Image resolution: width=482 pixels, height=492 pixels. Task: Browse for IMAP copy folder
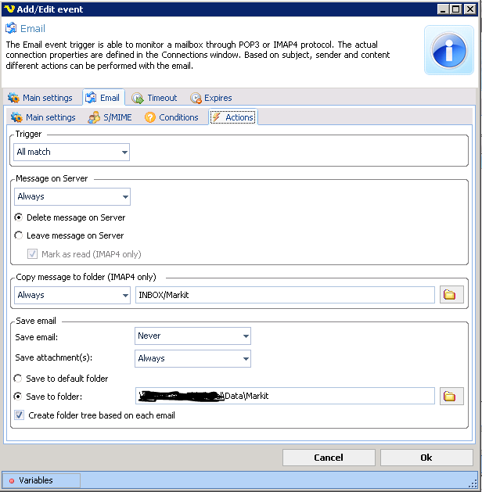(450, 295)
